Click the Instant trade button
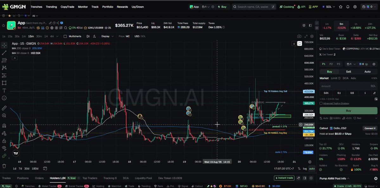Image resolution: width=380 pixels, height=188 pixels. tap(284, 178)
